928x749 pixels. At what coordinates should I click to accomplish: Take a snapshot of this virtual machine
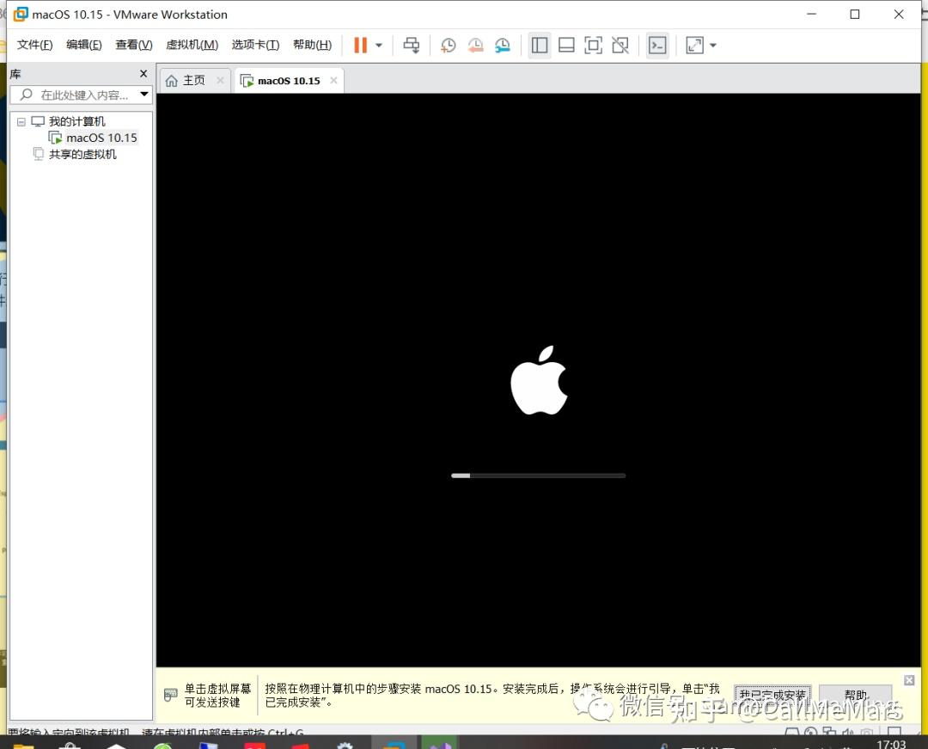click(x=448, y=45)
